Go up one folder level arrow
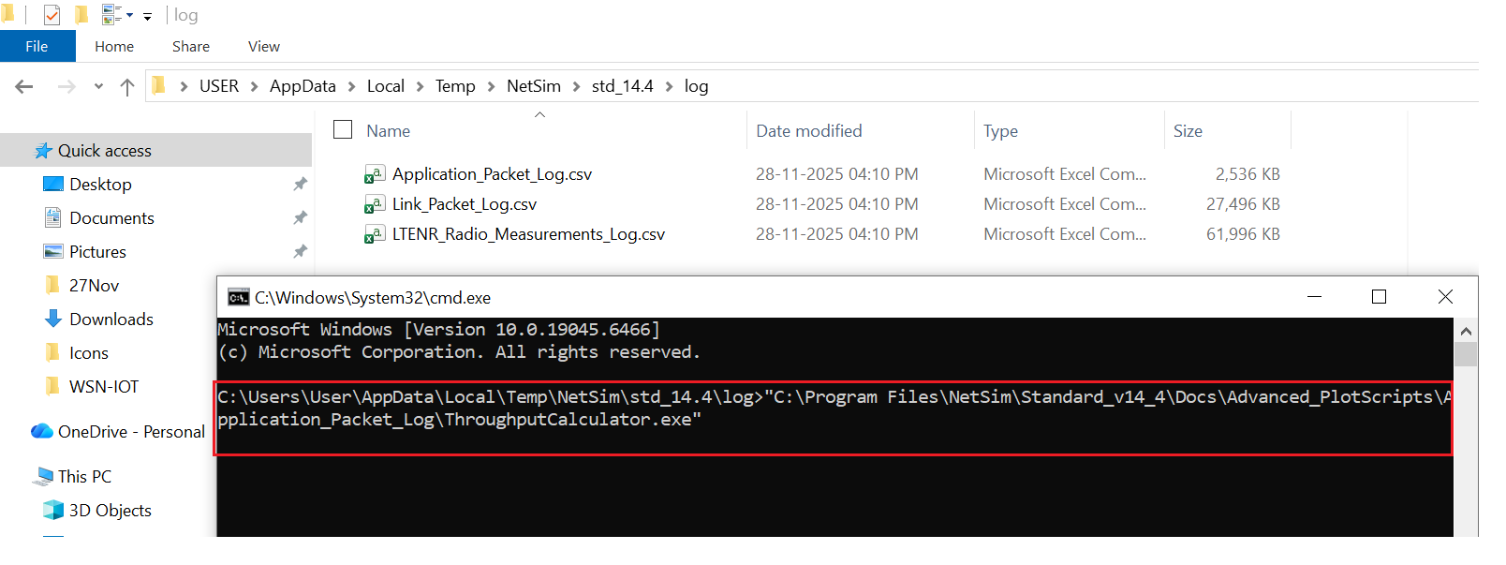 [x=127, y=86]
